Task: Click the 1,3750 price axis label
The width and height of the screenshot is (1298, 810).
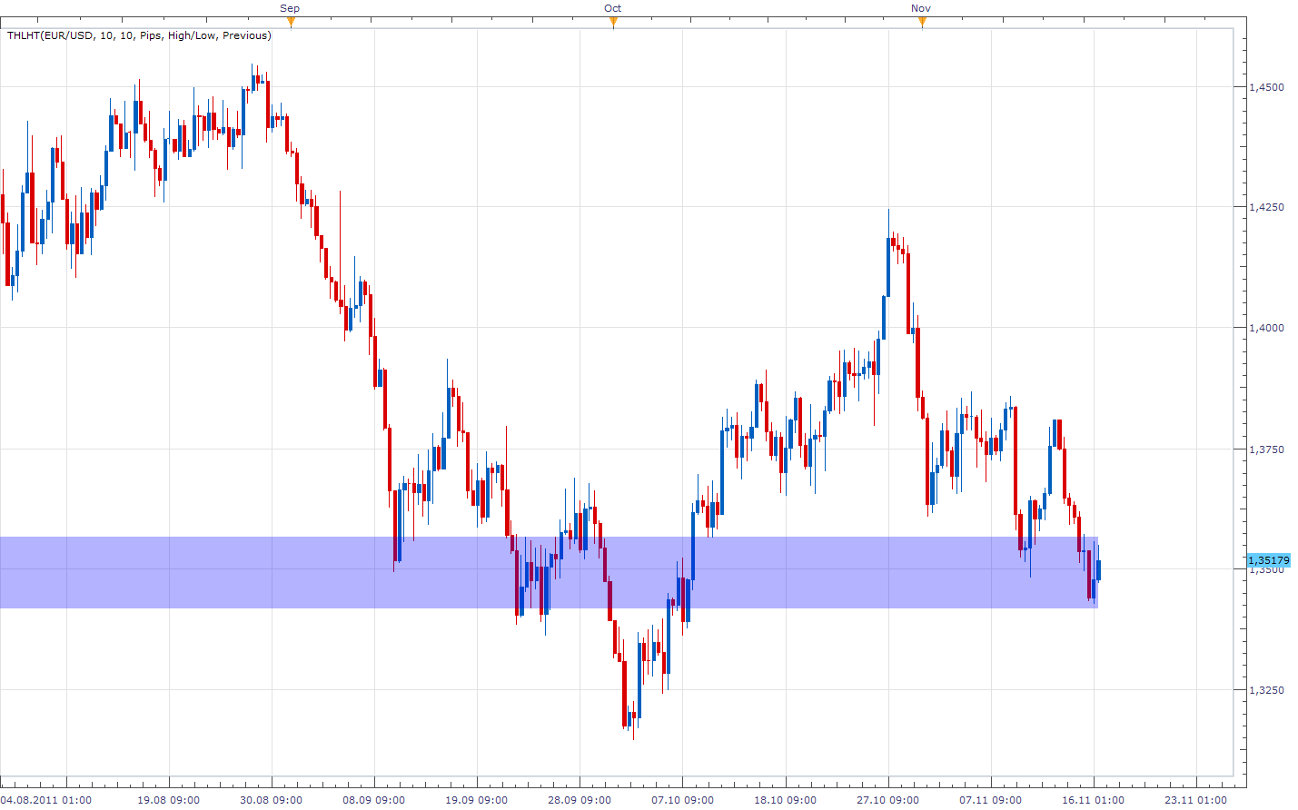Action: pyautogui.click(x=1267, y=449)
